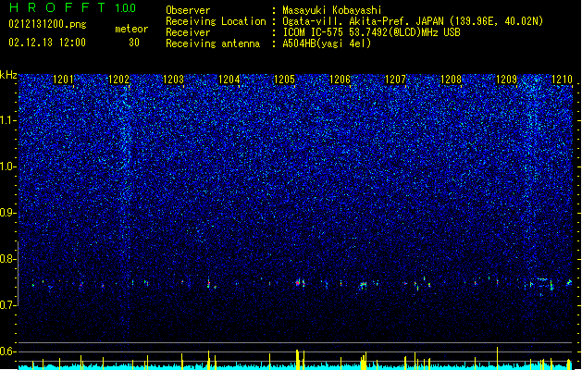Click the 1209 time marker
The height and width of the screenshot is (370, 582).
506,79
